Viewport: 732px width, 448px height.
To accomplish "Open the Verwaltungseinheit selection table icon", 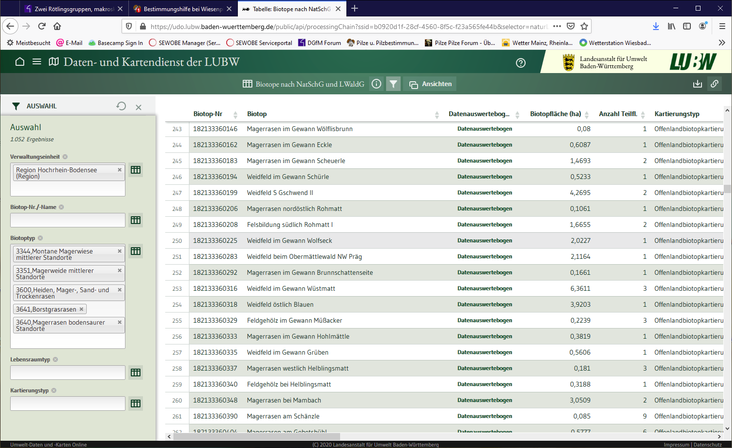I will click(x=136, y=170).
